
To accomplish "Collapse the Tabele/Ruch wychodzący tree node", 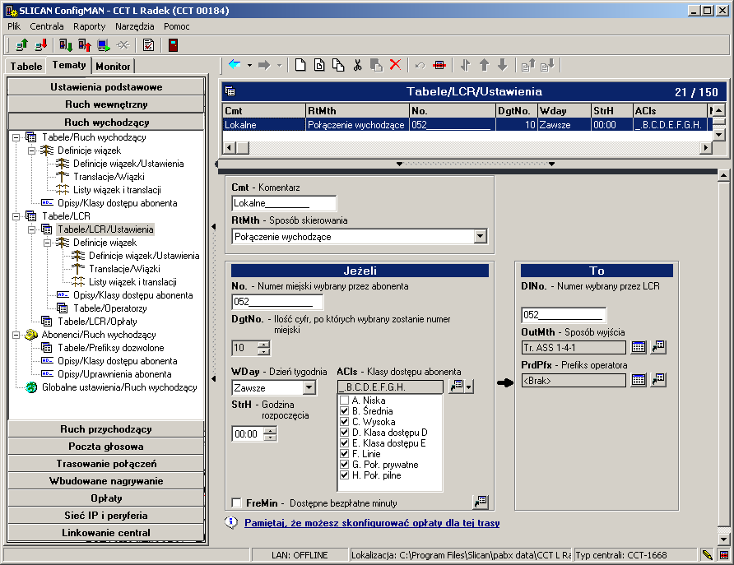I will 16,137.
